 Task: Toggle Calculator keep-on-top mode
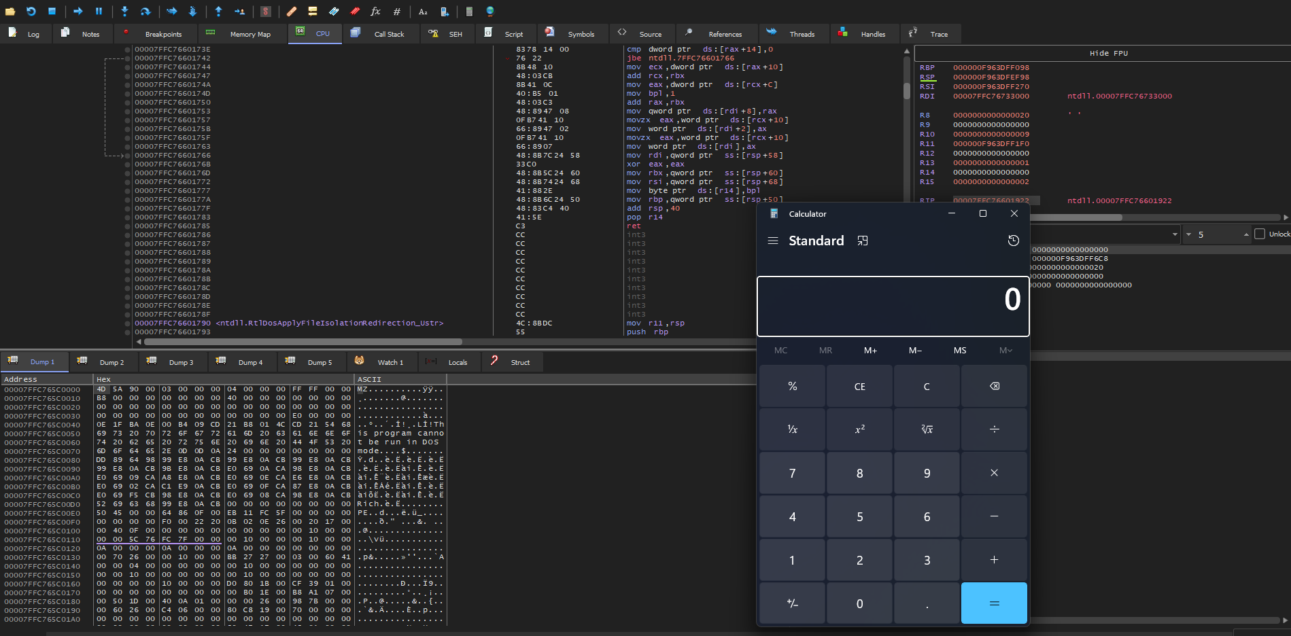[863, 241]
